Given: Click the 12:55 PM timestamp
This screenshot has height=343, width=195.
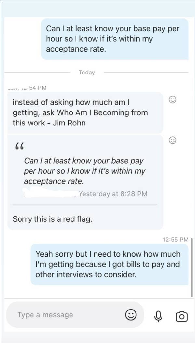Looking at the screenshot, I should click(x=175, y=239).
